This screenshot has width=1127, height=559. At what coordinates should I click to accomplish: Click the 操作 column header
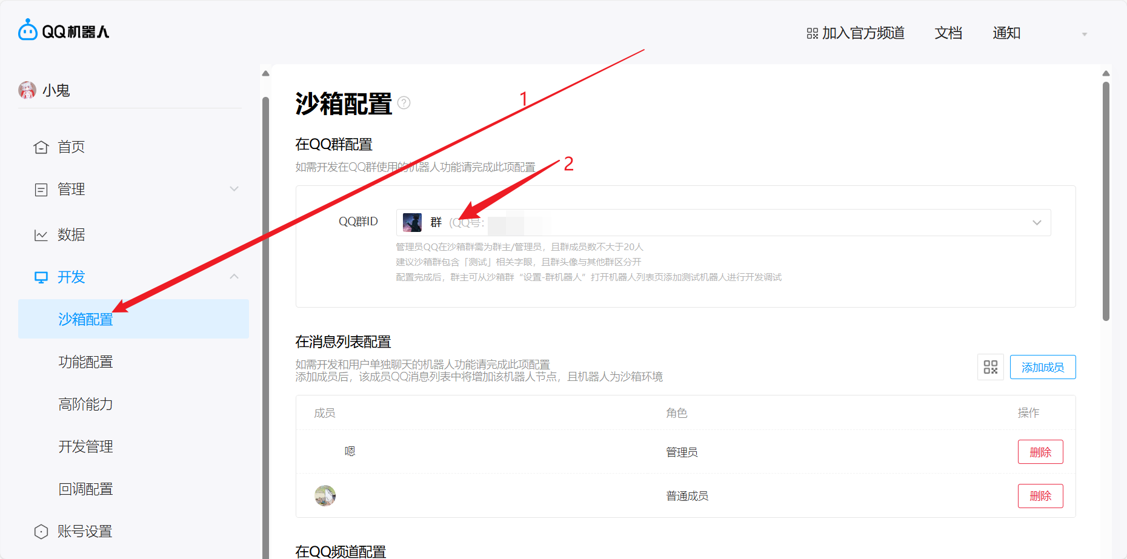(1028, 413)
